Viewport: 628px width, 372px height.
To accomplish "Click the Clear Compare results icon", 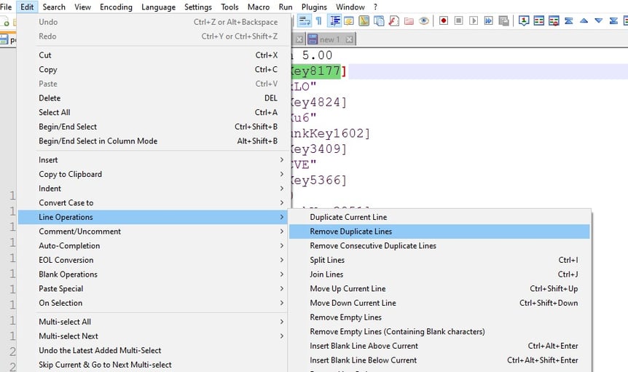I will point(554,20).
